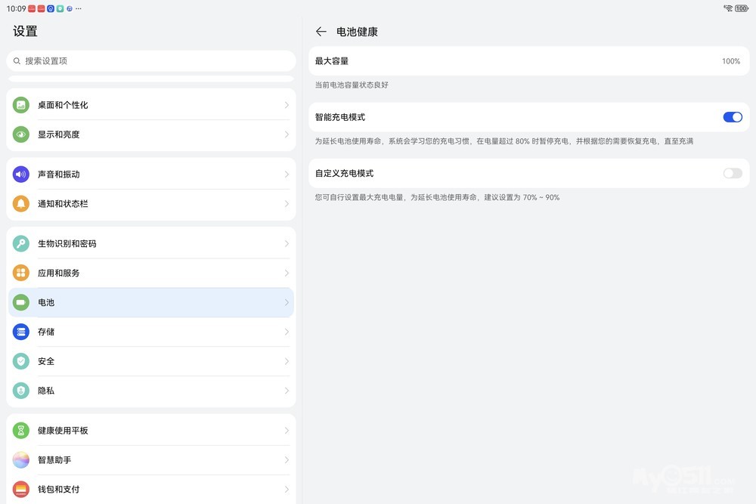Screen dimensions: 756x504
Task: Tap the battery indicator in status bar
Action: tap(741, 8)
